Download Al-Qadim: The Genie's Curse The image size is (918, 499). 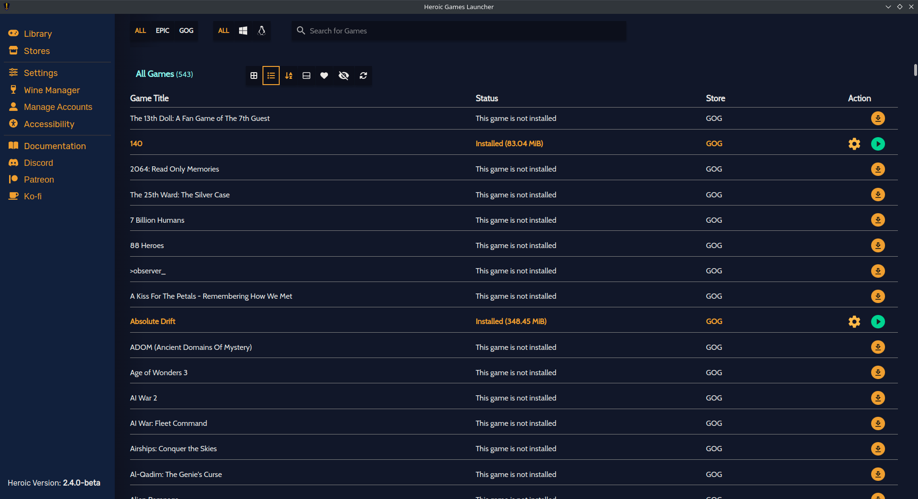878,474
